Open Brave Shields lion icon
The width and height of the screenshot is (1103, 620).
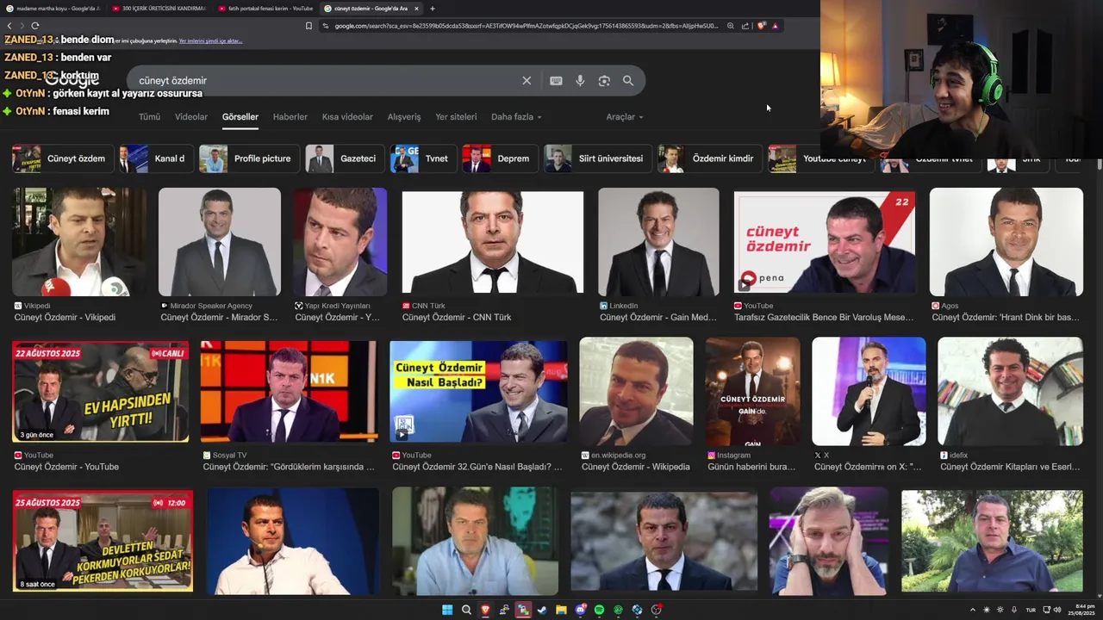point(761,26)
